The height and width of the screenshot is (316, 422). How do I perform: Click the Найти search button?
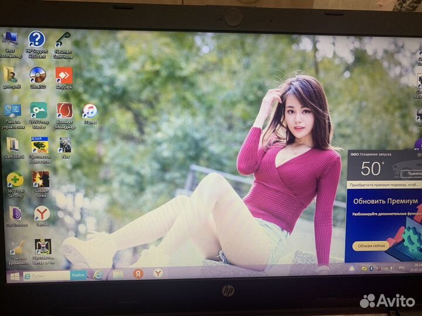click(79, 275)
